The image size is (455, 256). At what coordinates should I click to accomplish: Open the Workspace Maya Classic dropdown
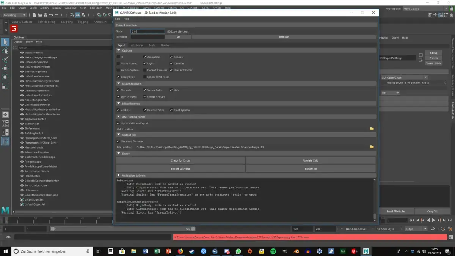pos(425,9)
